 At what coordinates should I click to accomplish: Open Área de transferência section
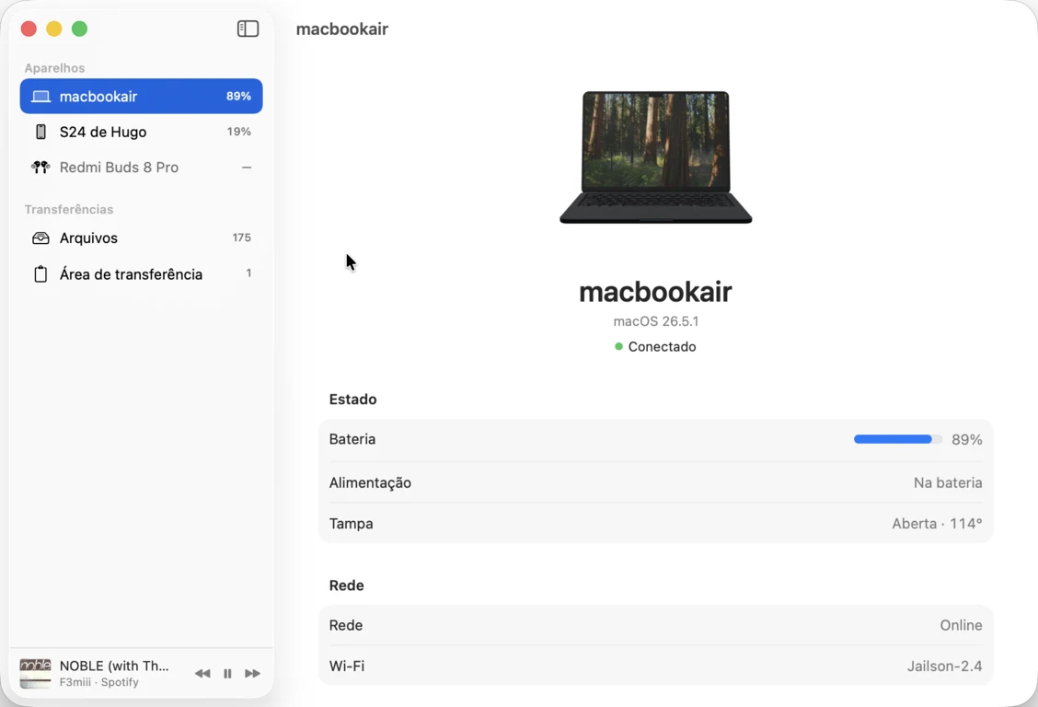141,274
